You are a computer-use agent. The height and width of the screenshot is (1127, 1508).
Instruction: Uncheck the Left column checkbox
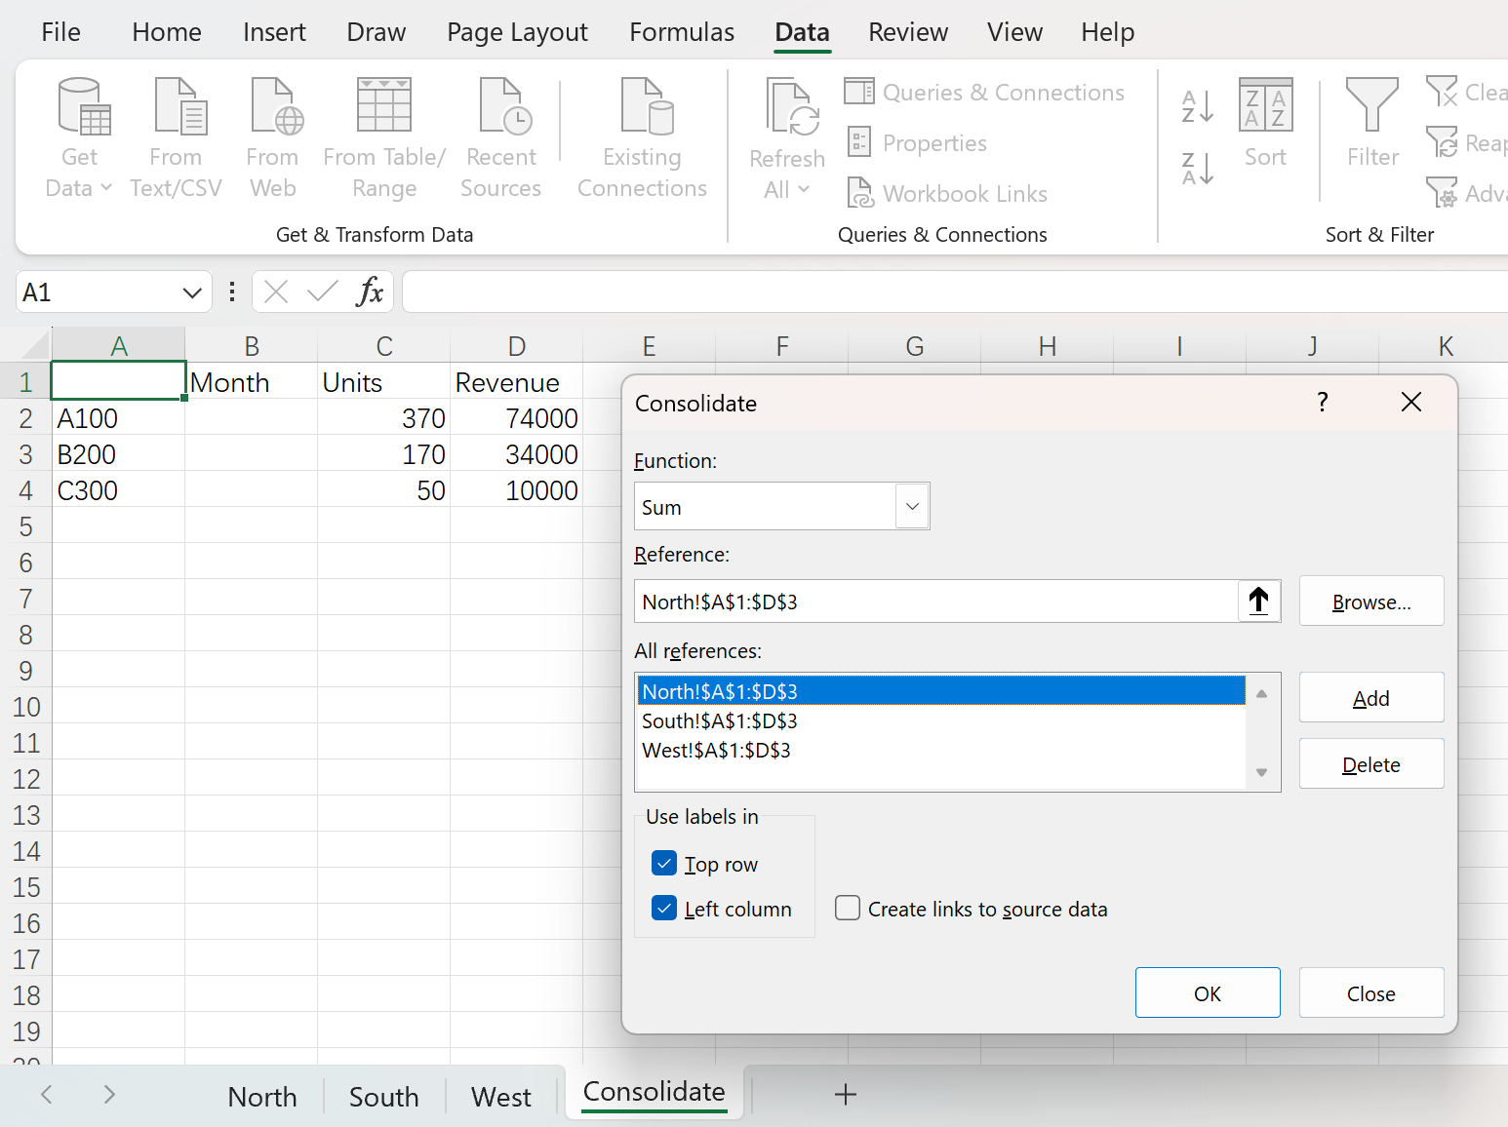(x=664, y=909)
